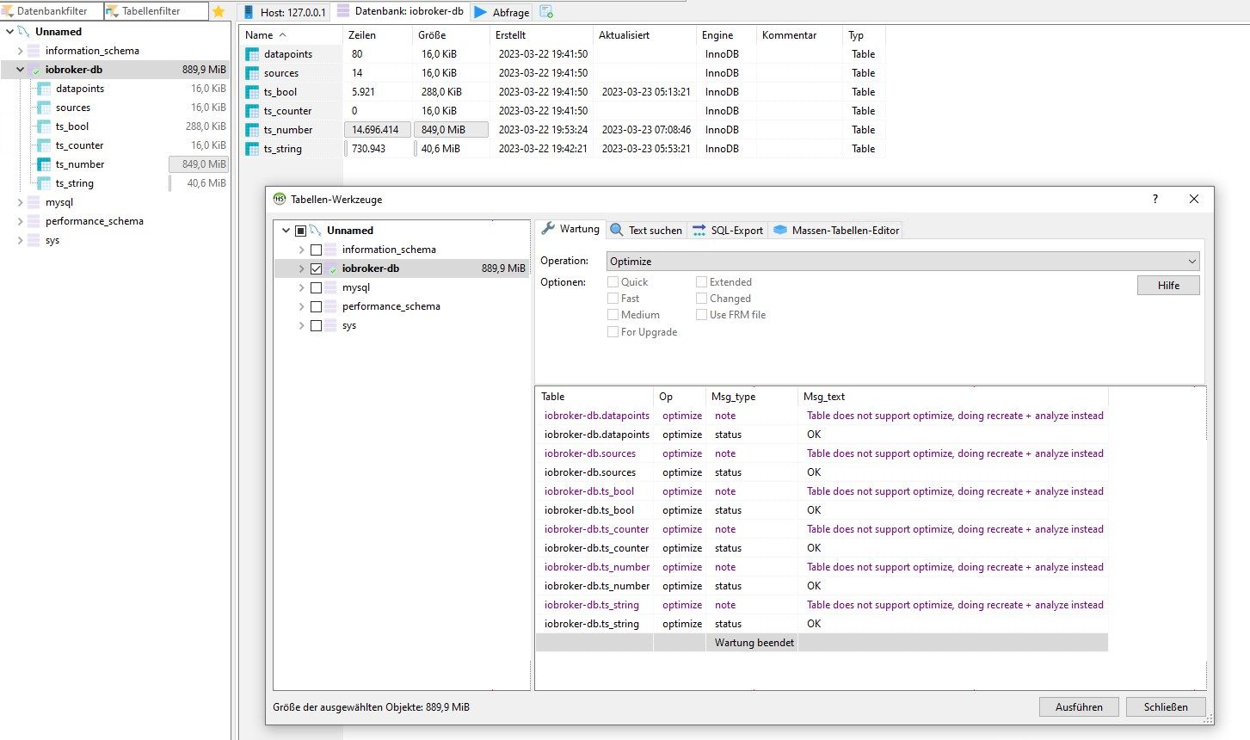Click the favorites star icon beside Tabellenfilter
1250x740 pixels.
[x=219, y=11]
